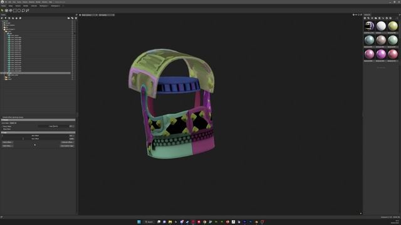Click the trash icon in Scene panel toolbar
The image size is (401, 225).
[x=76, y=18]
